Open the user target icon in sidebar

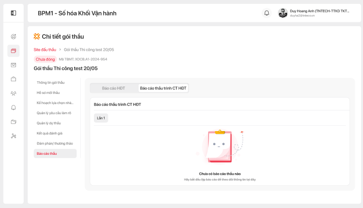(14, 36)
